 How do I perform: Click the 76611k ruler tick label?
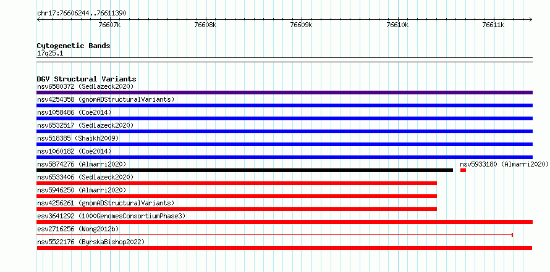tap(494, 25)
